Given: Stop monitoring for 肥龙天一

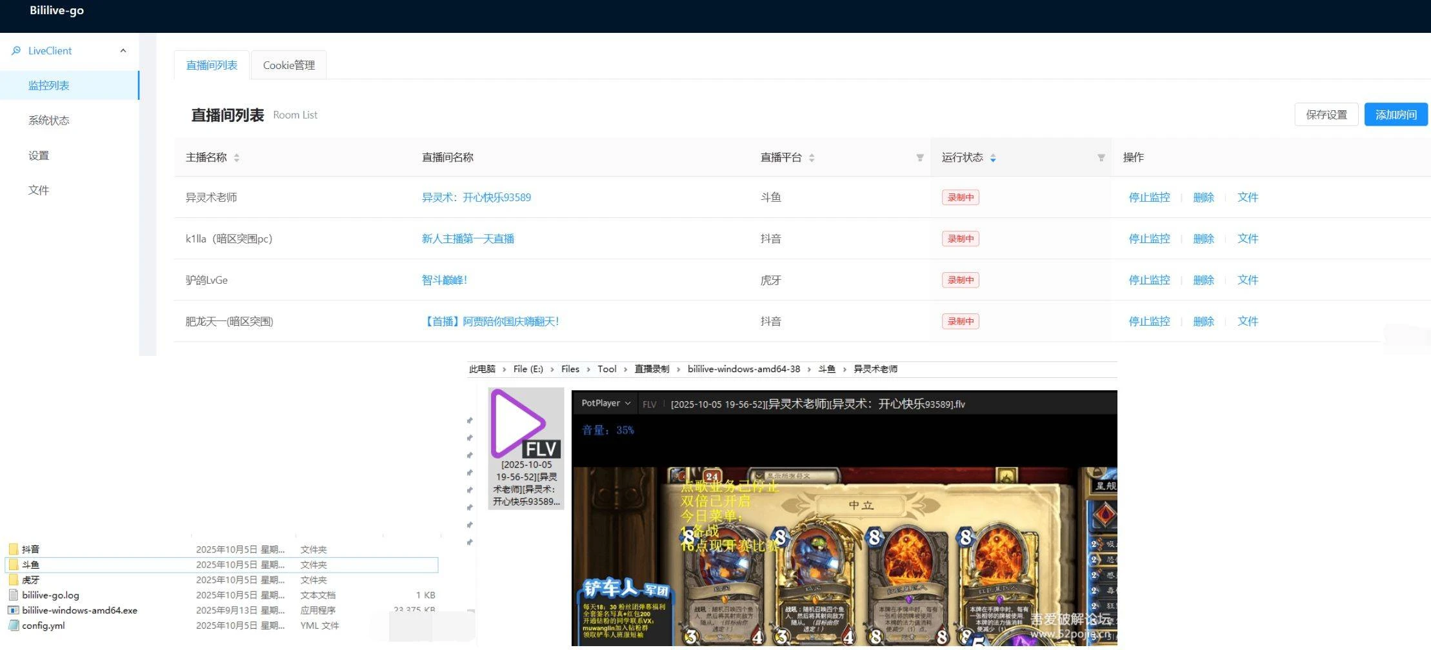Looking at the screenshot, I should coord(1149,321).
